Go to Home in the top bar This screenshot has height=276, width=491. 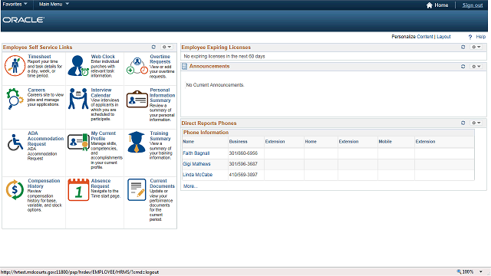tap(437, 5)
